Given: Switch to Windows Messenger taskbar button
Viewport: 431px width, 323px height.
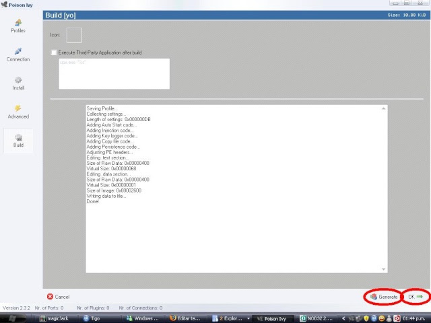Looking at the screenshot, I should pos(142,318).
